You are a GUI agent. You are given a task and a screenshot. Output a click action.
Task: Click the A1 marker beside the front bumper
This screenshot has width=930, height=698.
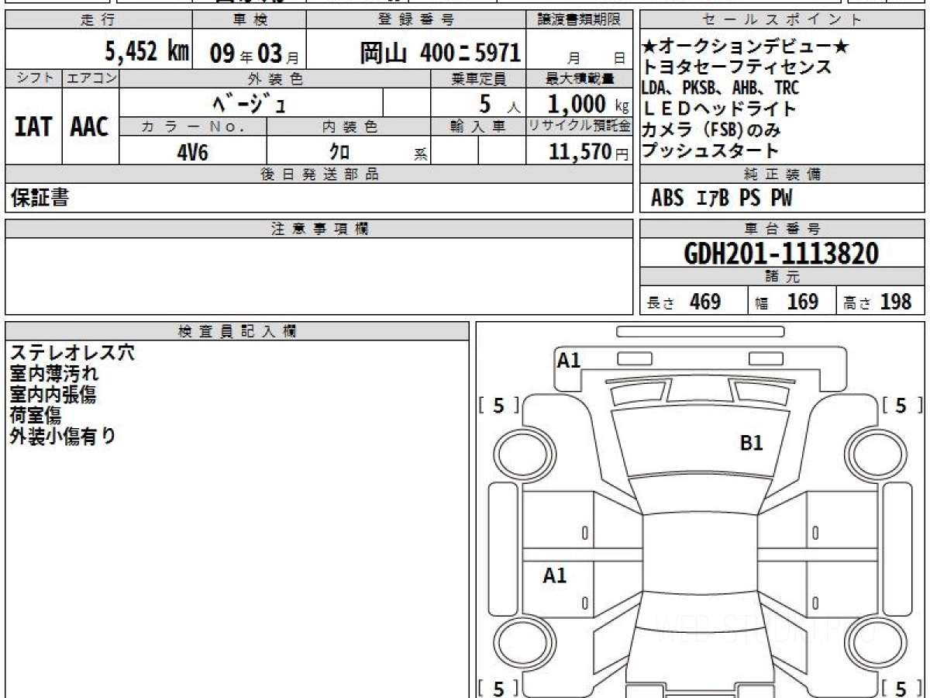tap(569, 360)
